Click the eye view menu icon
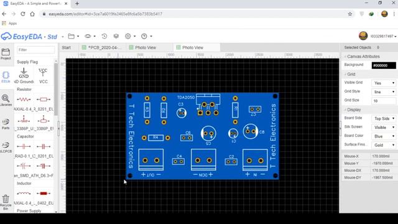This screenshot has width=398, height=224. click(x=88, y=36)
